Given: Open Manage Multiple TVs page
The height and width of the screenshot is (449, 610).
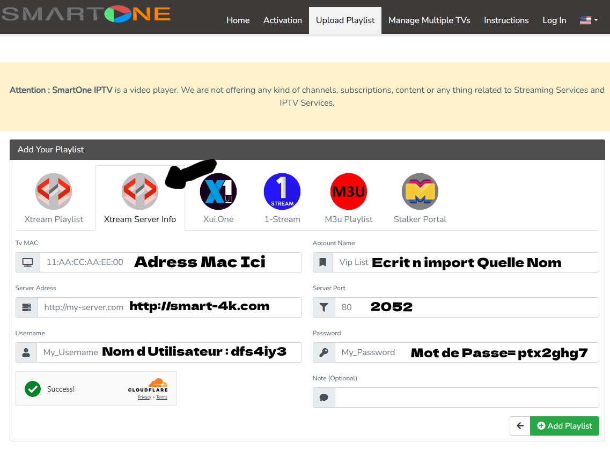Looking at the screenshot, I should point(429,20).
